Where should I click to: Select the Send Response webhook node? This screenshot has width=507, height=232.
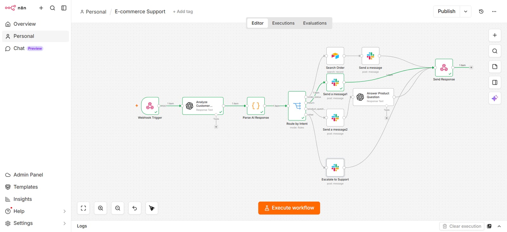click(x=444, y=68)
